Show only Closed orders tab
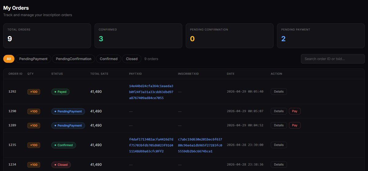The height and width of the screenshot is (171, 368). coord(132,59)
